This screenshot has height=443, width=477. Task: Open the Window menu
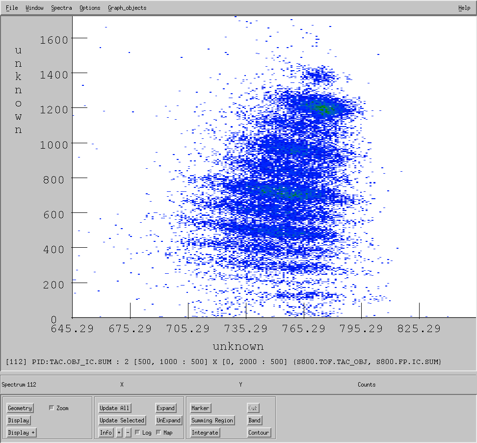coord(34,8)
